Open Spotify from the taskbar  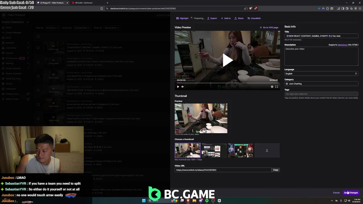pos(207,201)
